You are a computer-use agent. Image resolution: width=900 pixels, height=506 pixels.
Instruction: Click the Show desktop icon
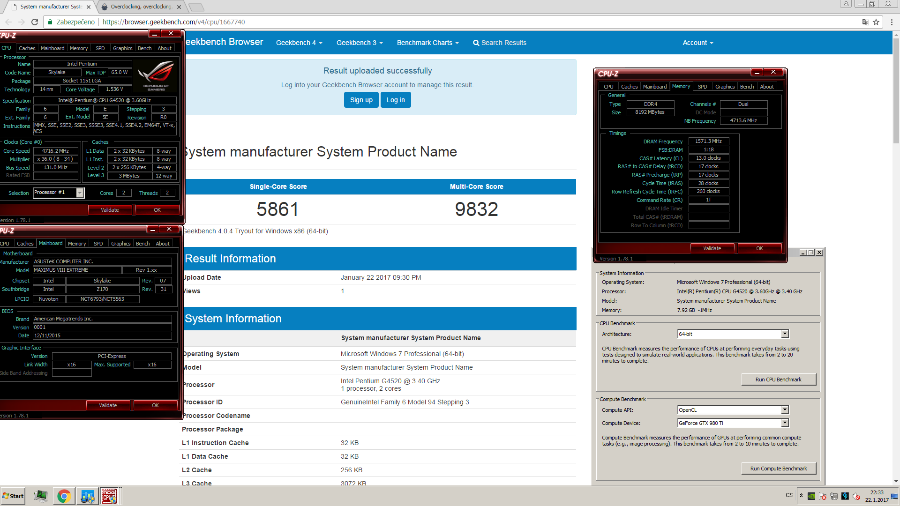click(x=894, y=496)
